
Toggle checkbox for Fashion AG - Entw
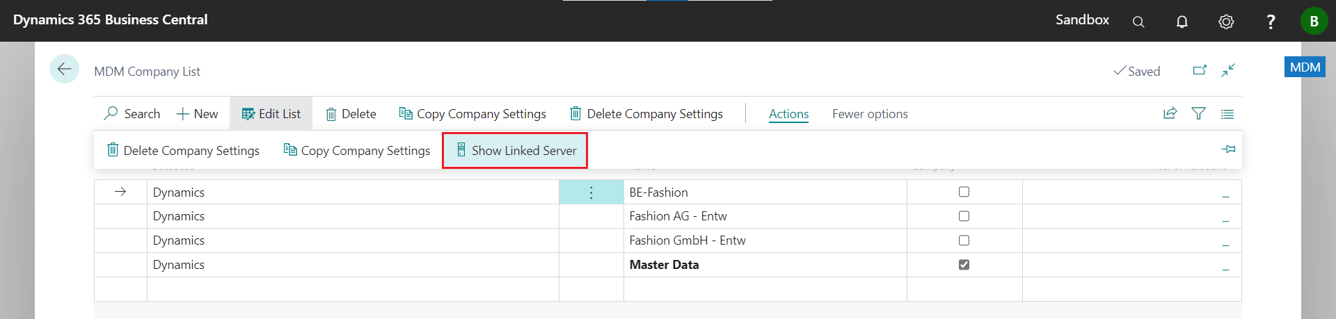point(964,216)
